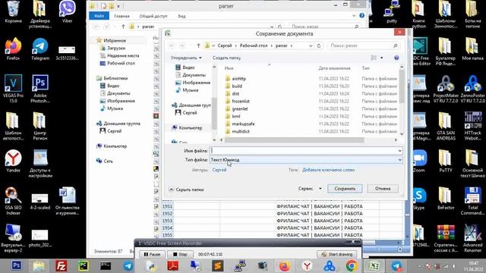Image resolution: width=486 pixels, height=273 pixels.
Task: Open the Firefox desktop shortcut
Action: pyautogui.click(x=13, y=49)
